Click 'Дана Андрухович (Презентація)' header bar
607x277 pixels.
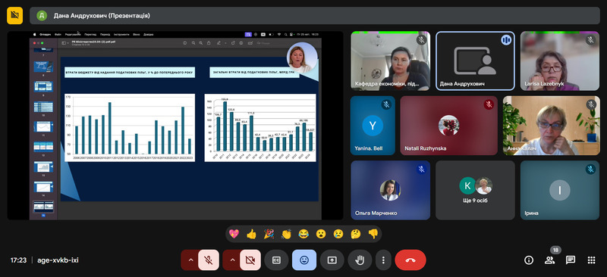point(315,15)
